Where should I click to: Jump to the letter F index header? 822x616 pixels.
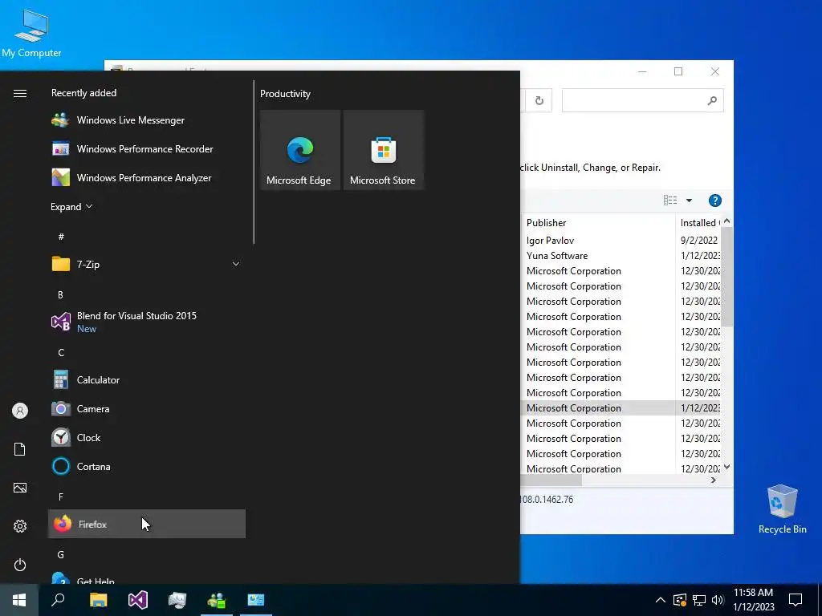pos(61,496)
